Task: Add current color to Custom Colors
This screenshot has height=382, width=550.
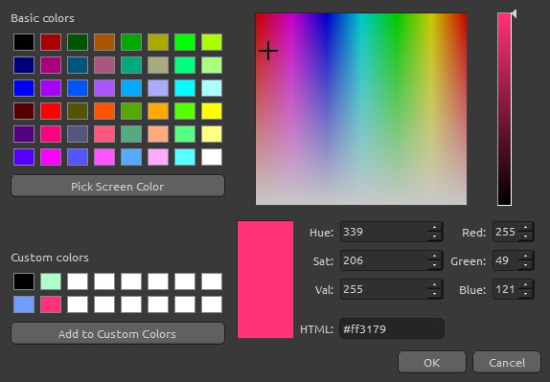Action: (x=118, y=333)
